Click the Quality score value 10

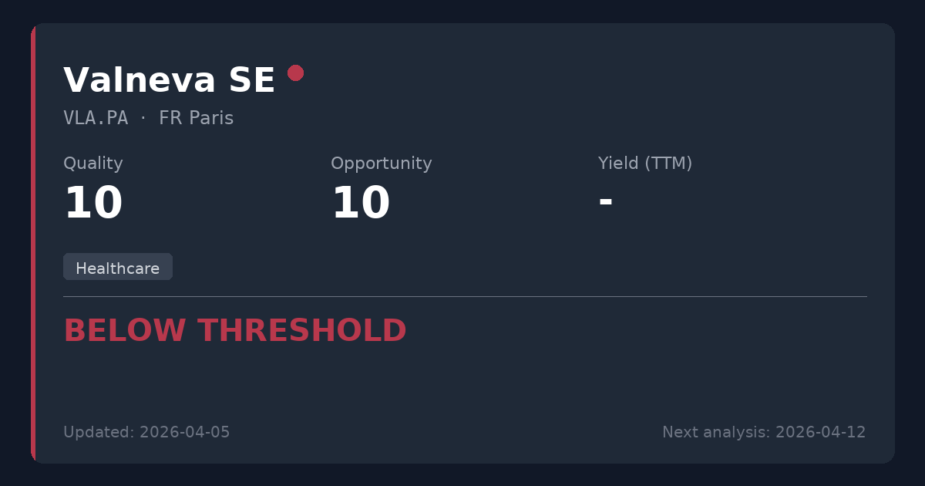(x=93, y=204)
